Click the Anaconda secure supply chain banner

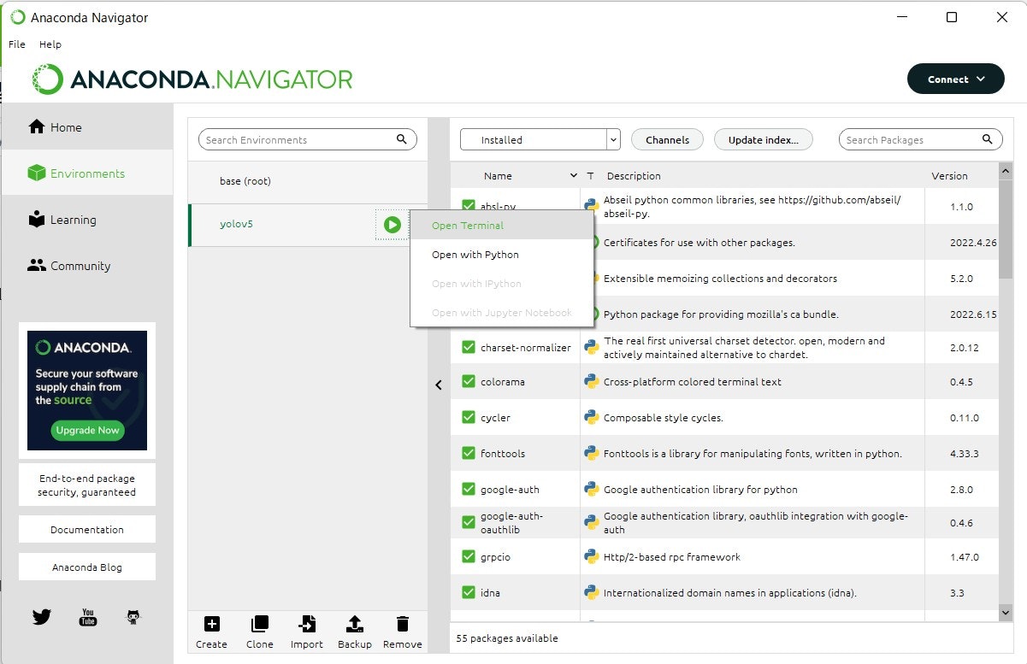(x=87, y=391)
